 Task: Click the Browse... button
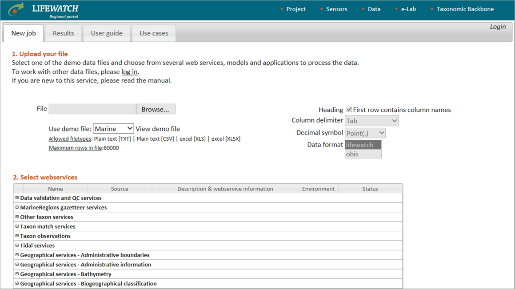[156, 109]
